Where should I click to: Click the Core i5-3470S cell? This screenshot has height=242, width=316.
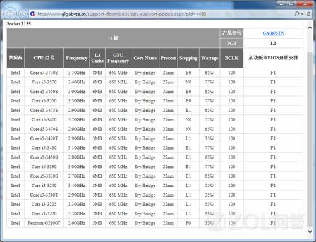click(x=44, y=129)
